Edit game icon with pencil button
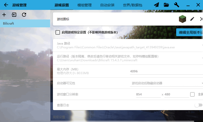 [x=192, y=19]
